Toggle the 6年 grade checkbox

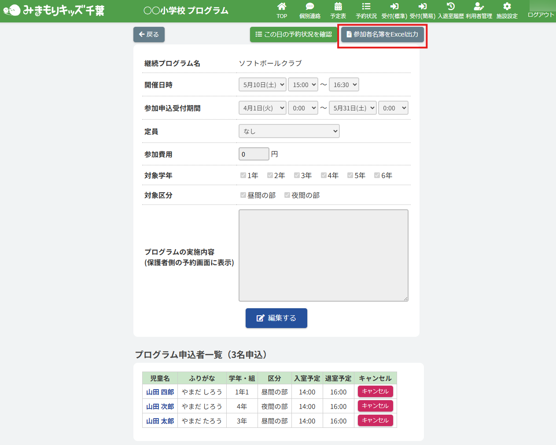(377, 175)
